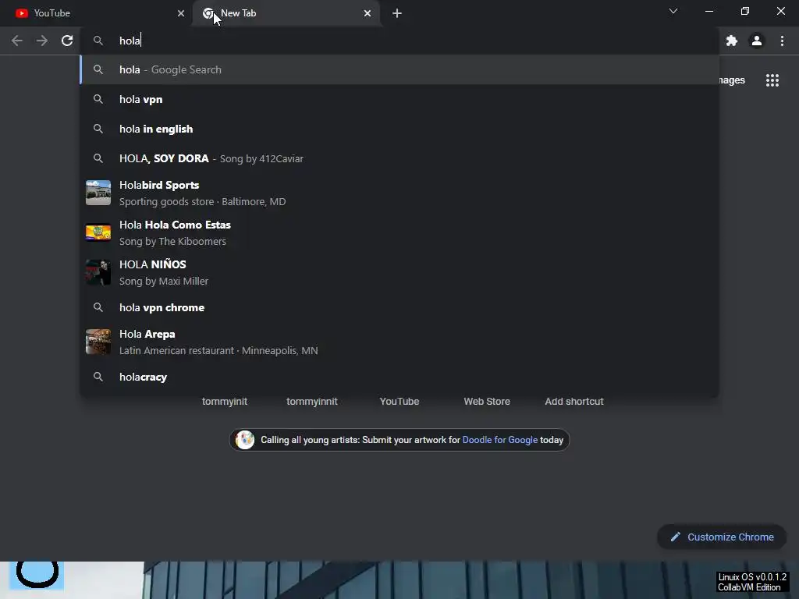
Task: Click the Hola Arepa thumbnail
Action: coord(98,342)
